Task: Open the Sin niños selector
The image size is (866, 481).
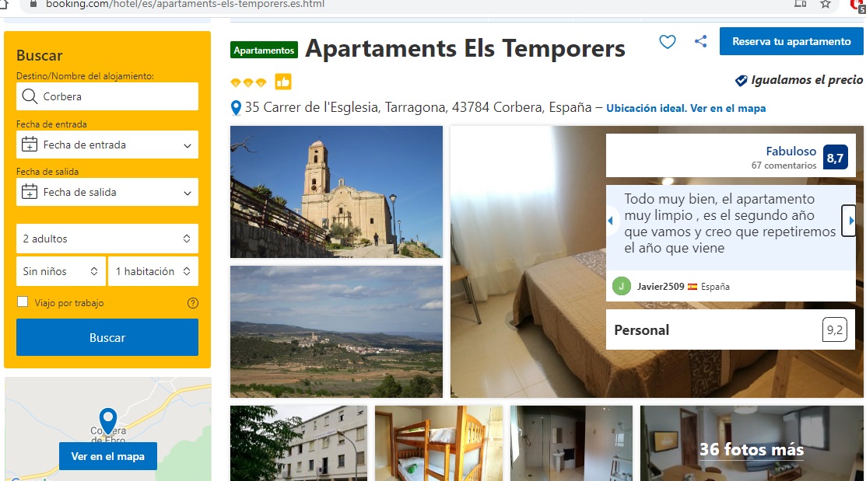Action: (61, 271)
